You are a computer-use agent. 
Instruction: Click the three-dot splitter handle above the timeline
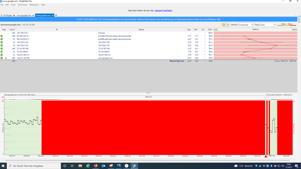(148, 93)
